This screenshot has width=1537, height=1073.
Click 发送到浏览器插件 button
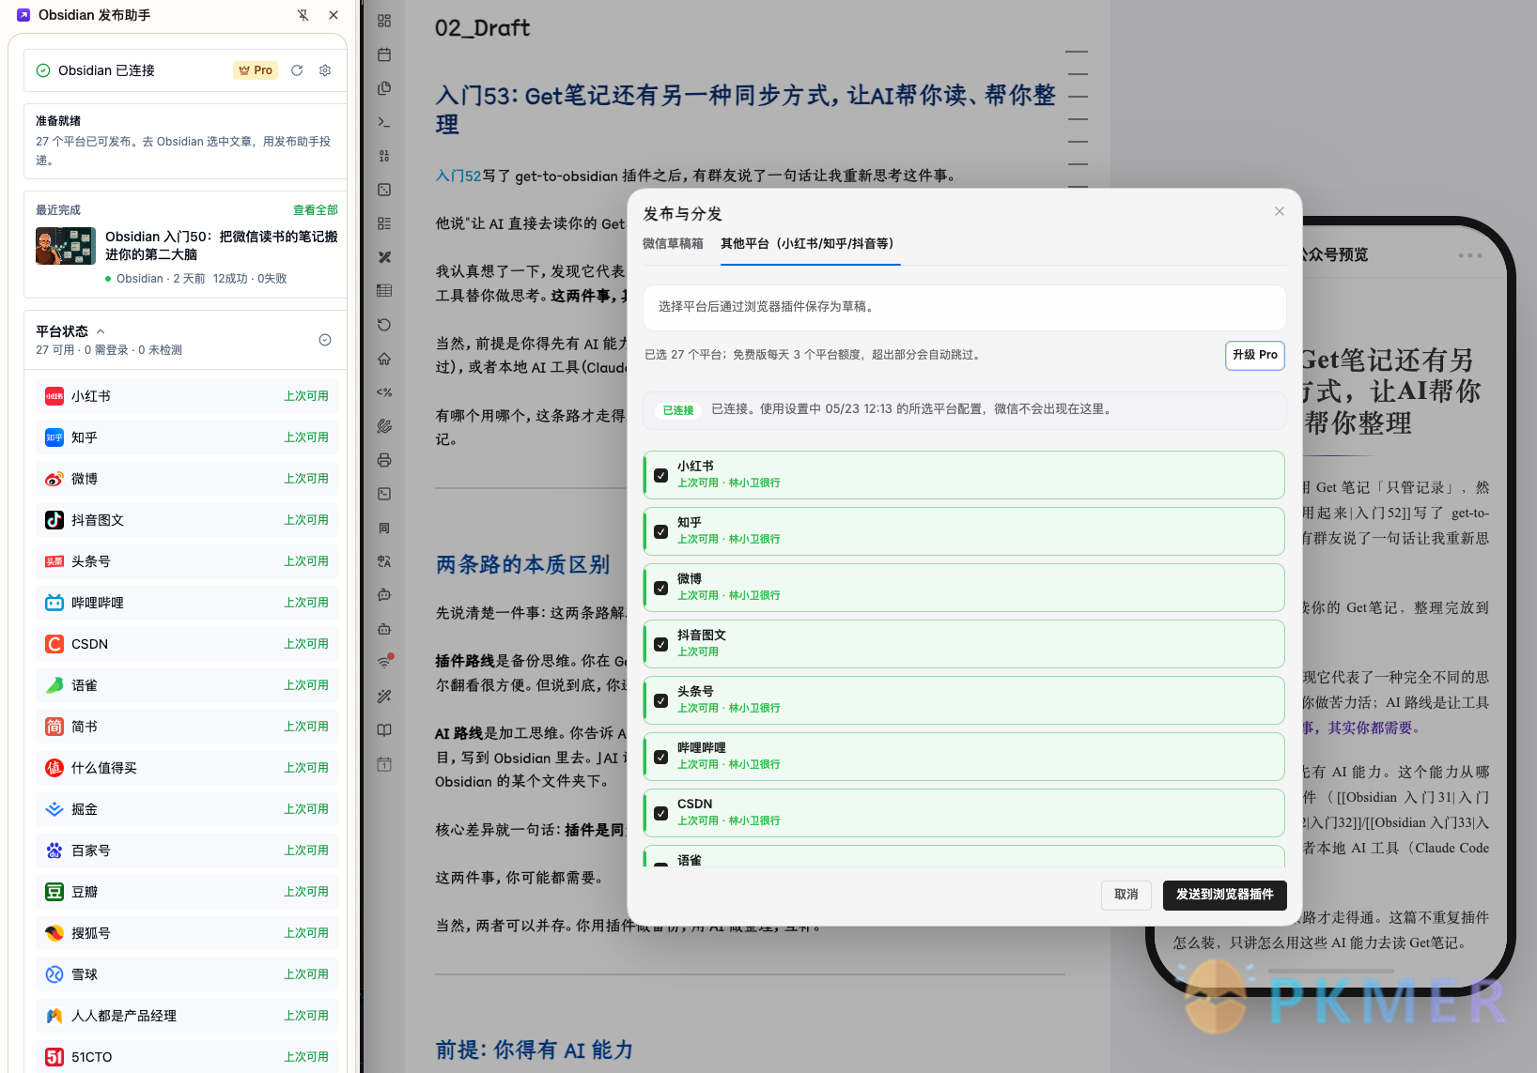point(1225,895)
